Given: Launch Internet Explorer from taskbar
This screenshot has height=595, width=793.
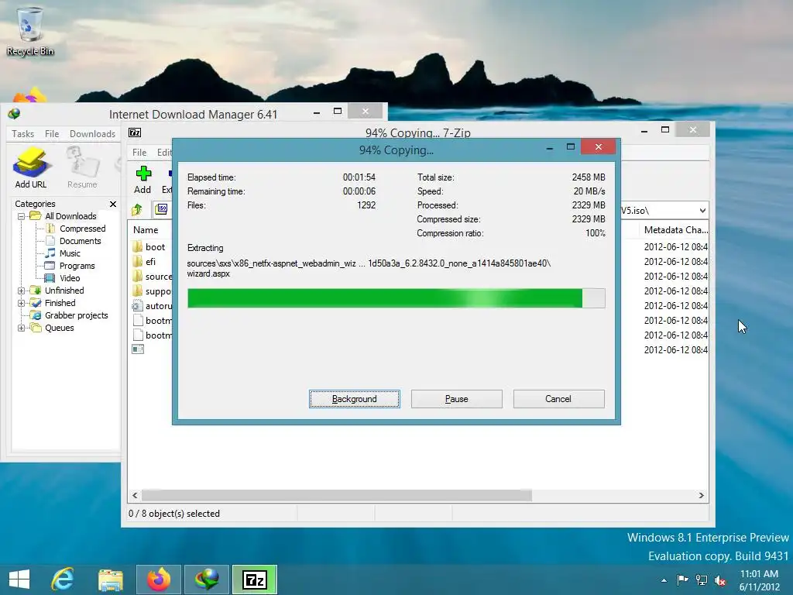Looking at the screenshot, I should [63, 580].
